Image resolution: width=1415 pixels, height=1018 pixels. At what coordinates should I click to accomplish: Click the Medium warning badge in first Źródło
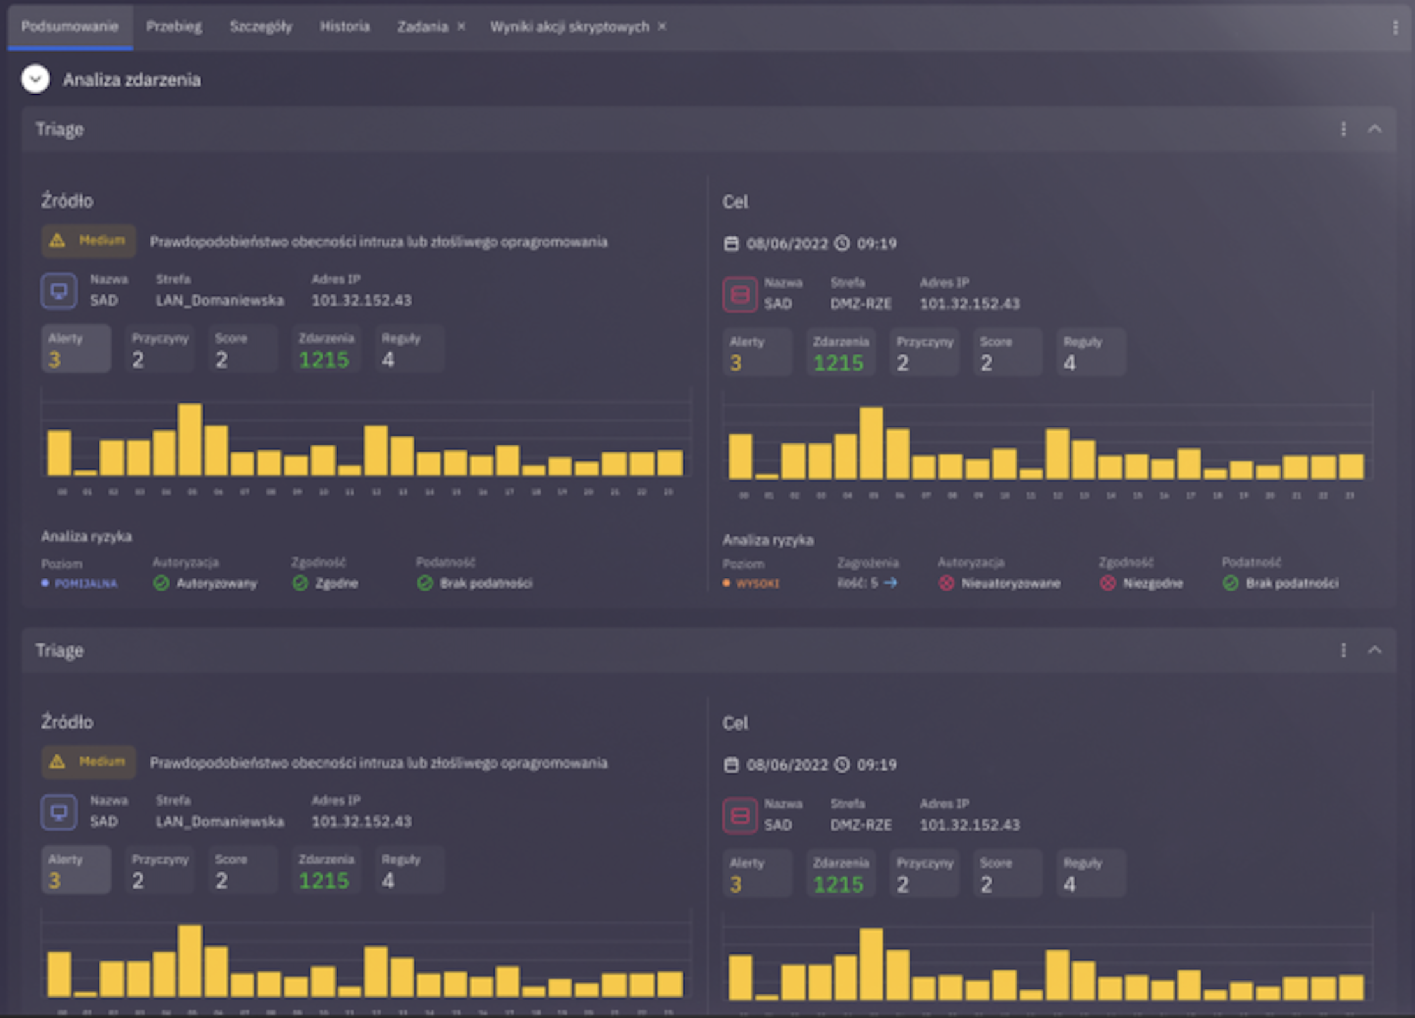pyautogui.click(x=89, y=241)
